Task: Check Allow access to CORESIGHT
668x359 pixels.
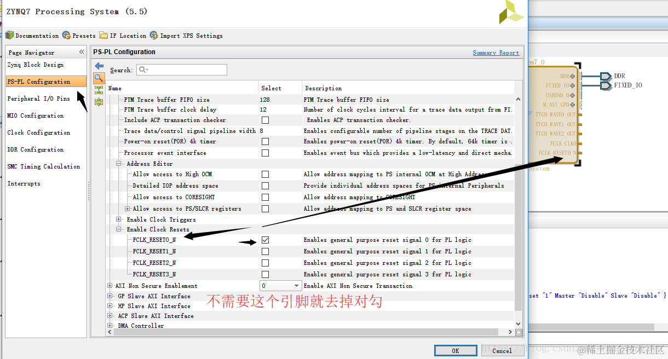Action: point(265,198)
